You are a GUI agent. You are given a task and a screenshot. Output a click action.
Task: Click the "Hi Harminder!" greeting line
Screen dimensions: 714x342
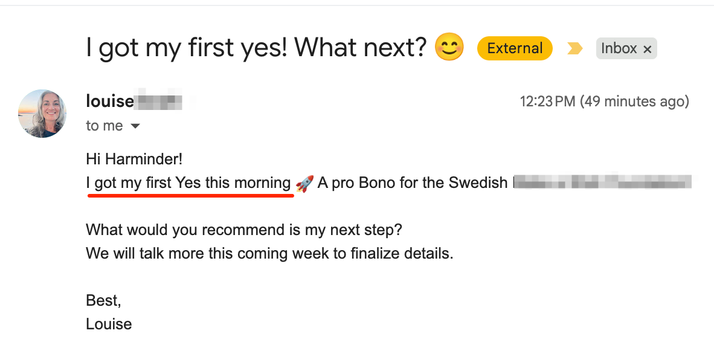134,160
